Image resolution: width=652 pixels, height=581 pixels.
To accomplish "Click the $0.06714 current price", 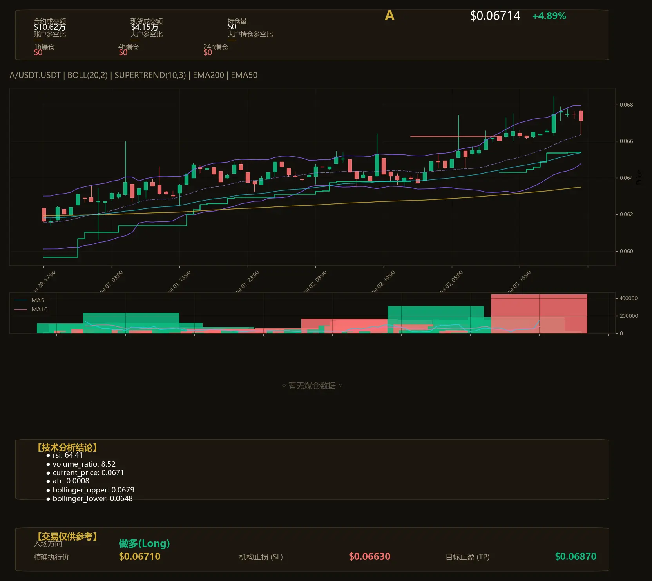I will point(495,16).
